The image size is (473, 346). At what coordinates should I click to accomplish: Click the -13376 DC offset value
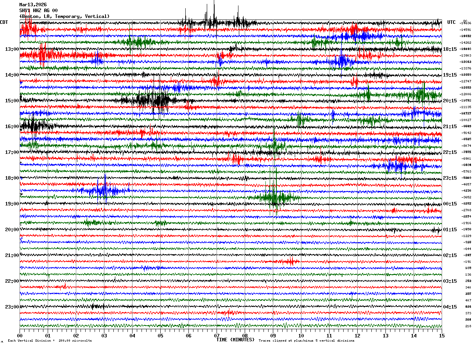pyautogui.click(x=465, y=68)
